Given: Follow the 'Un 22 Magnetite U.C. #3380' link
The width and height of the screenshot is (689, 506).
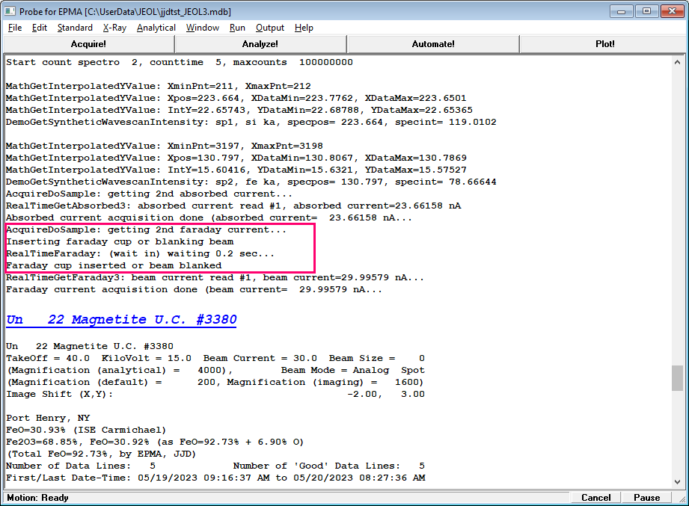Looking at the screenshot, I should point(121,320).
